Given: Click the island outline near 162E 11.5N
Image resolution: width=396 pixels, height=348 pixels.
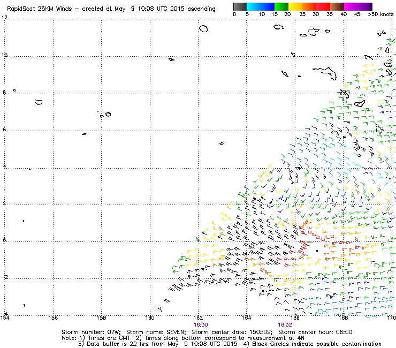Looking at the screenshot, I should pyautogui.click(x=203, y=28).
